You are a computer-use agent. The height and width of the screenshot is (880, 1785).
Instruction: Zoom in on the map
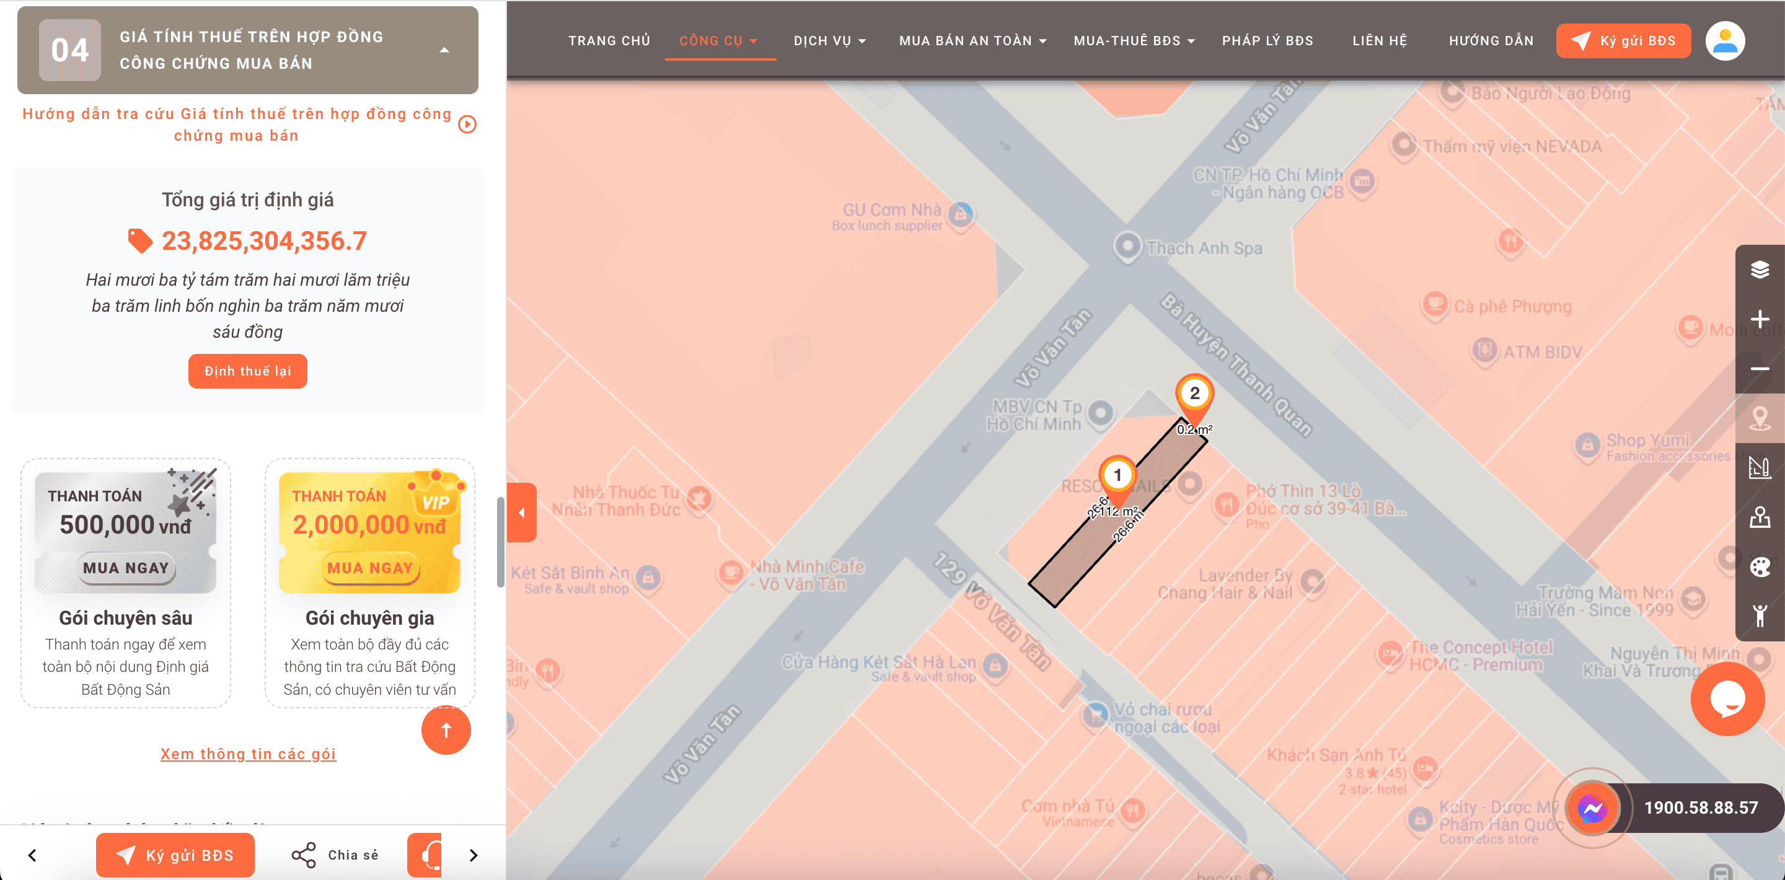1760,319
